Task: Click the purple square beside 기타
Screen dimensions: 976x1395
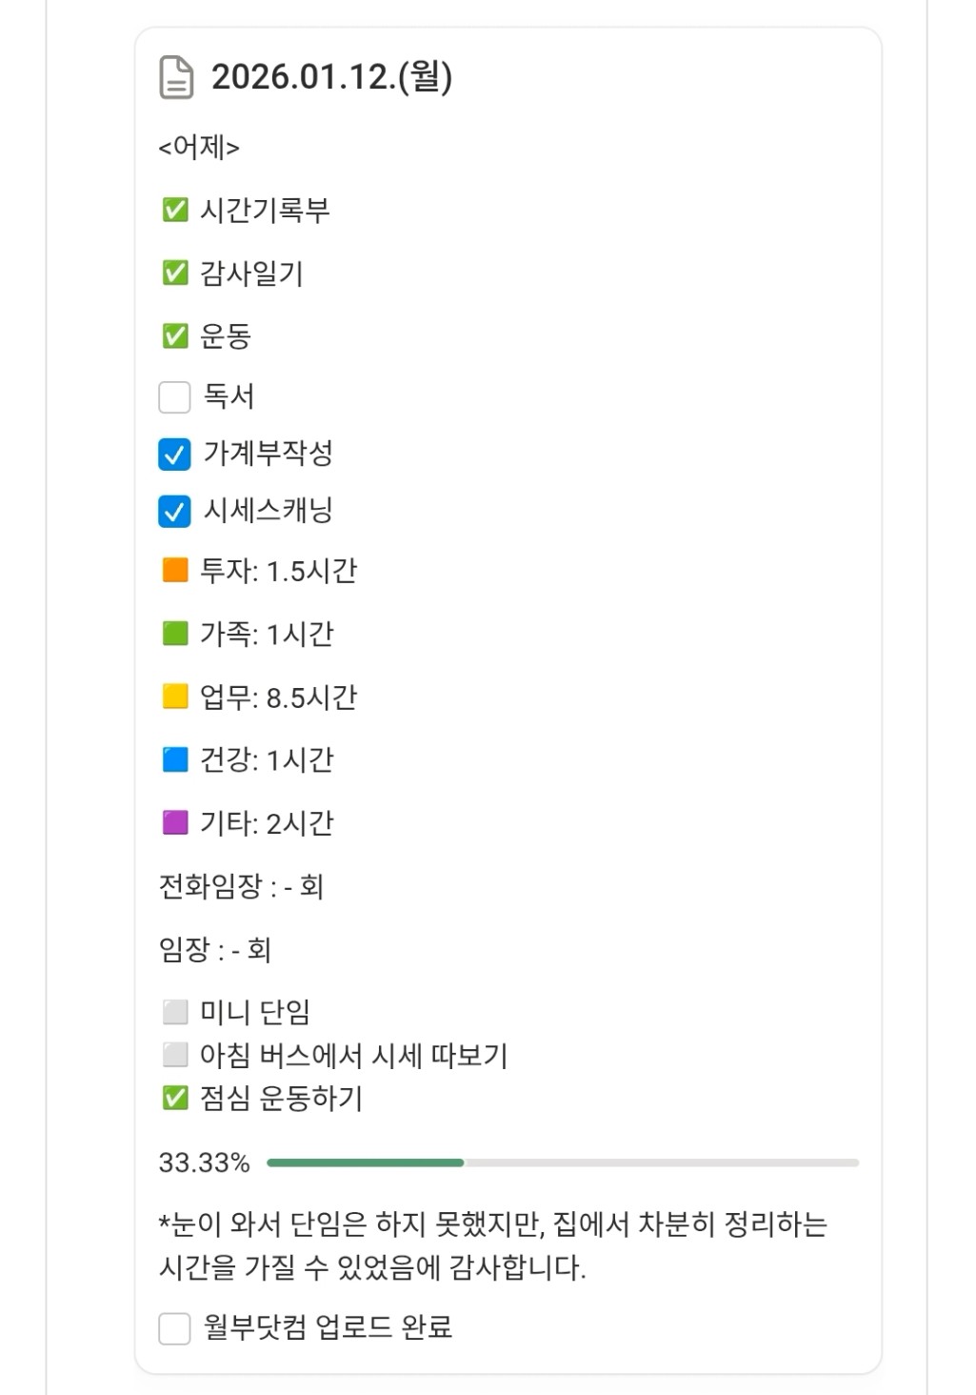Action: tap(175, 822)
